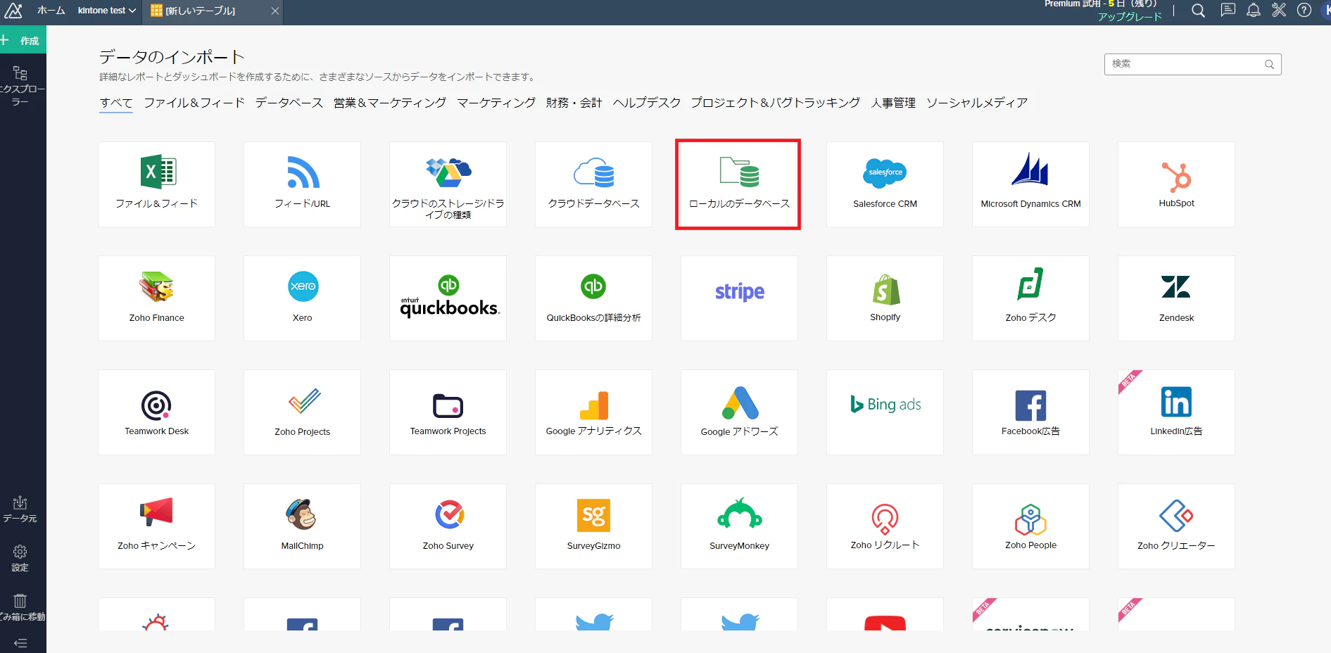Switch to the [新しいテーブル] tab
1331x653 pixels.
(x=213, y=11)
